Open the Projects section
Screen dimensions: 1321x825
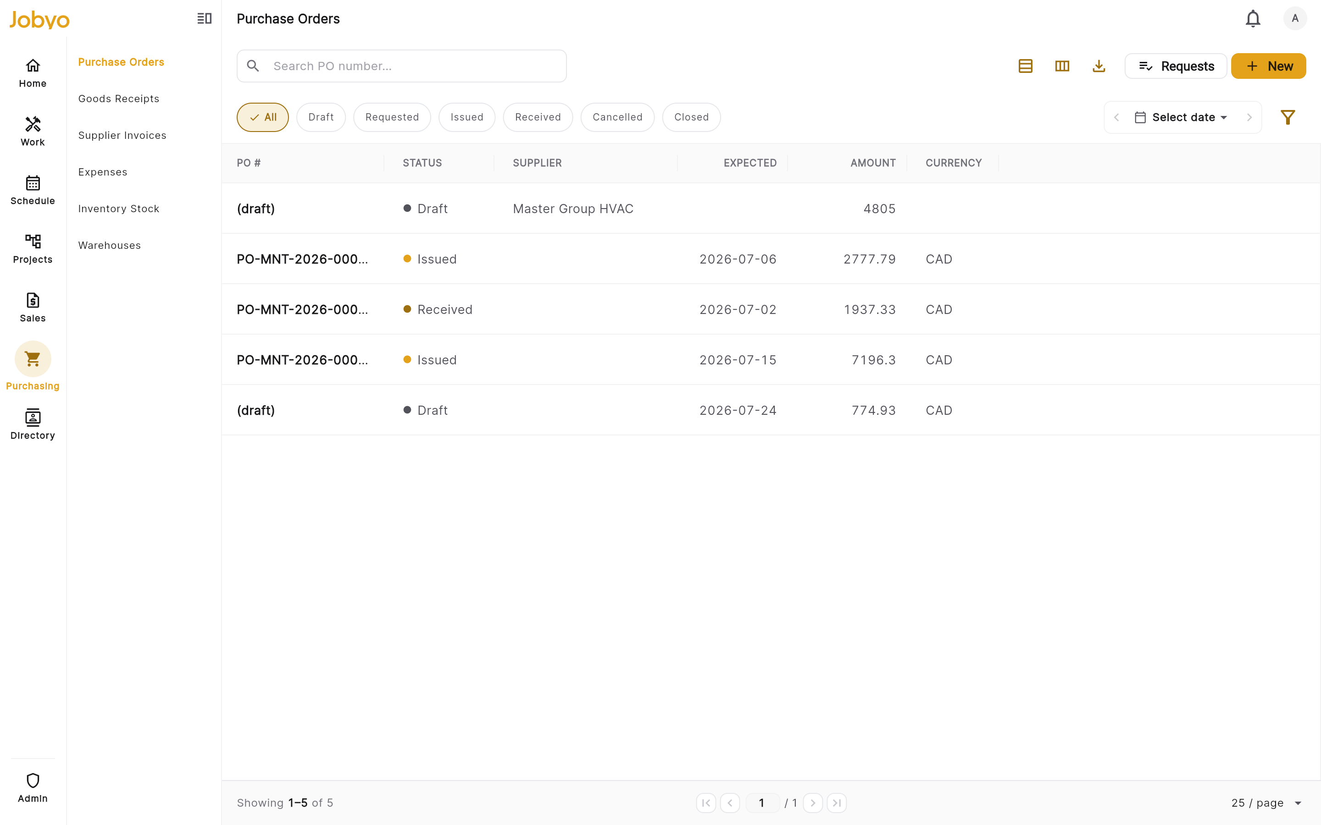click(33, 249)
